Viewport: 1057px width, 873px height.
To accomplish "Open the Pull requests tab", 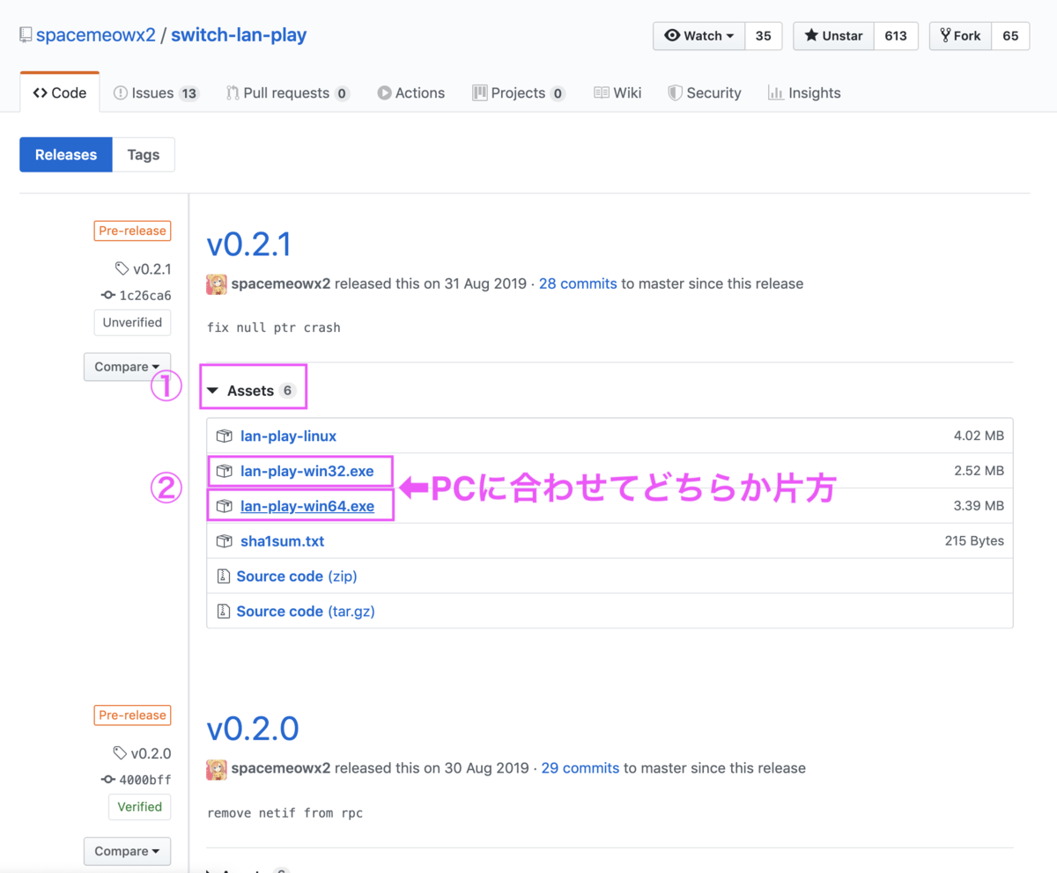I will coord(288,92).
